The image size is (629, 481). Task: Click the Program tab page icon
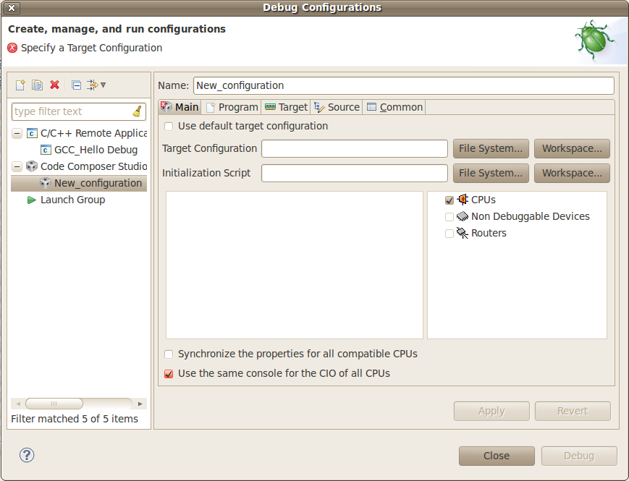[x=210, y=108]
